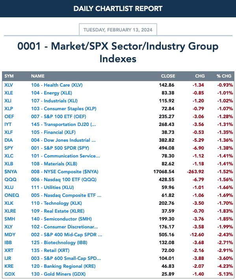This screenshot has width=236, height=280.
Task: Click the IYT ticker symbol
Action: tap(8, 124)
